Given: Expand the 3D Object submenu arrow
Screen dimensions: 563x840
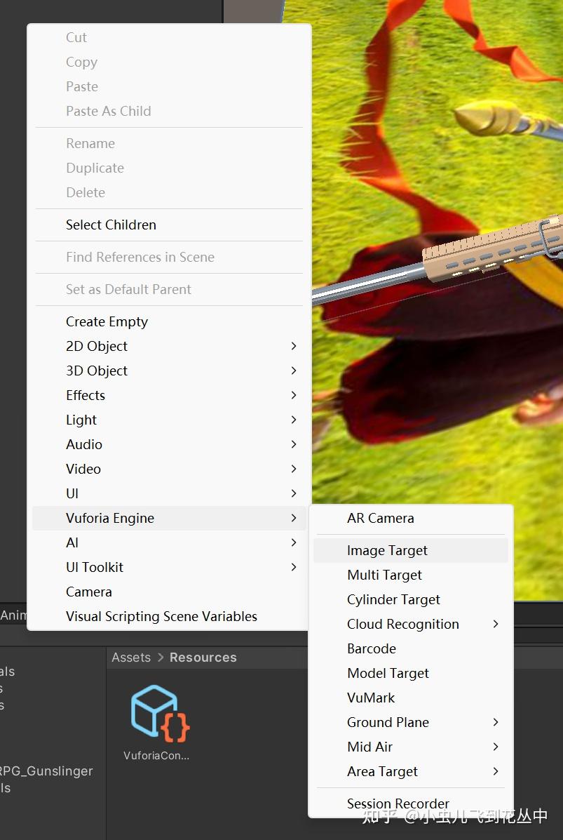Looking at the screenshot, I should pos(293,371).
